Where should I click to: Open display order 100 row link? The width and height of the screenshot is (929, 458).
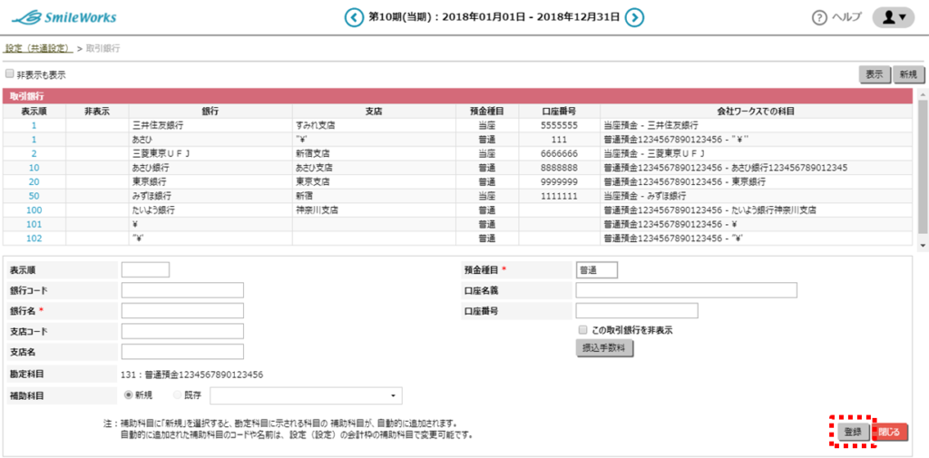[x=34, y=210]
